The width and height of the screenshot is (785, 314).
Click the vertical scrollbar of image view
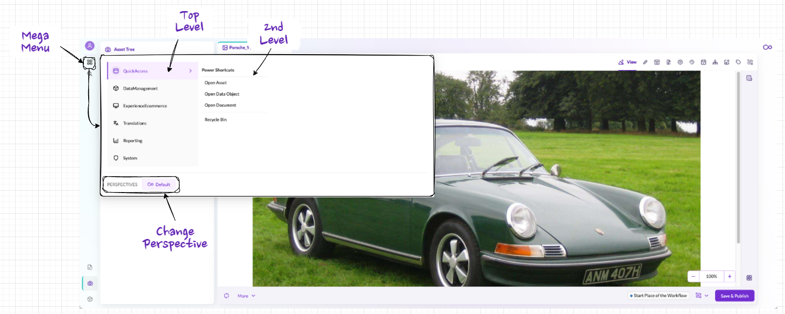pyautogui.click(x=738, y=158)
